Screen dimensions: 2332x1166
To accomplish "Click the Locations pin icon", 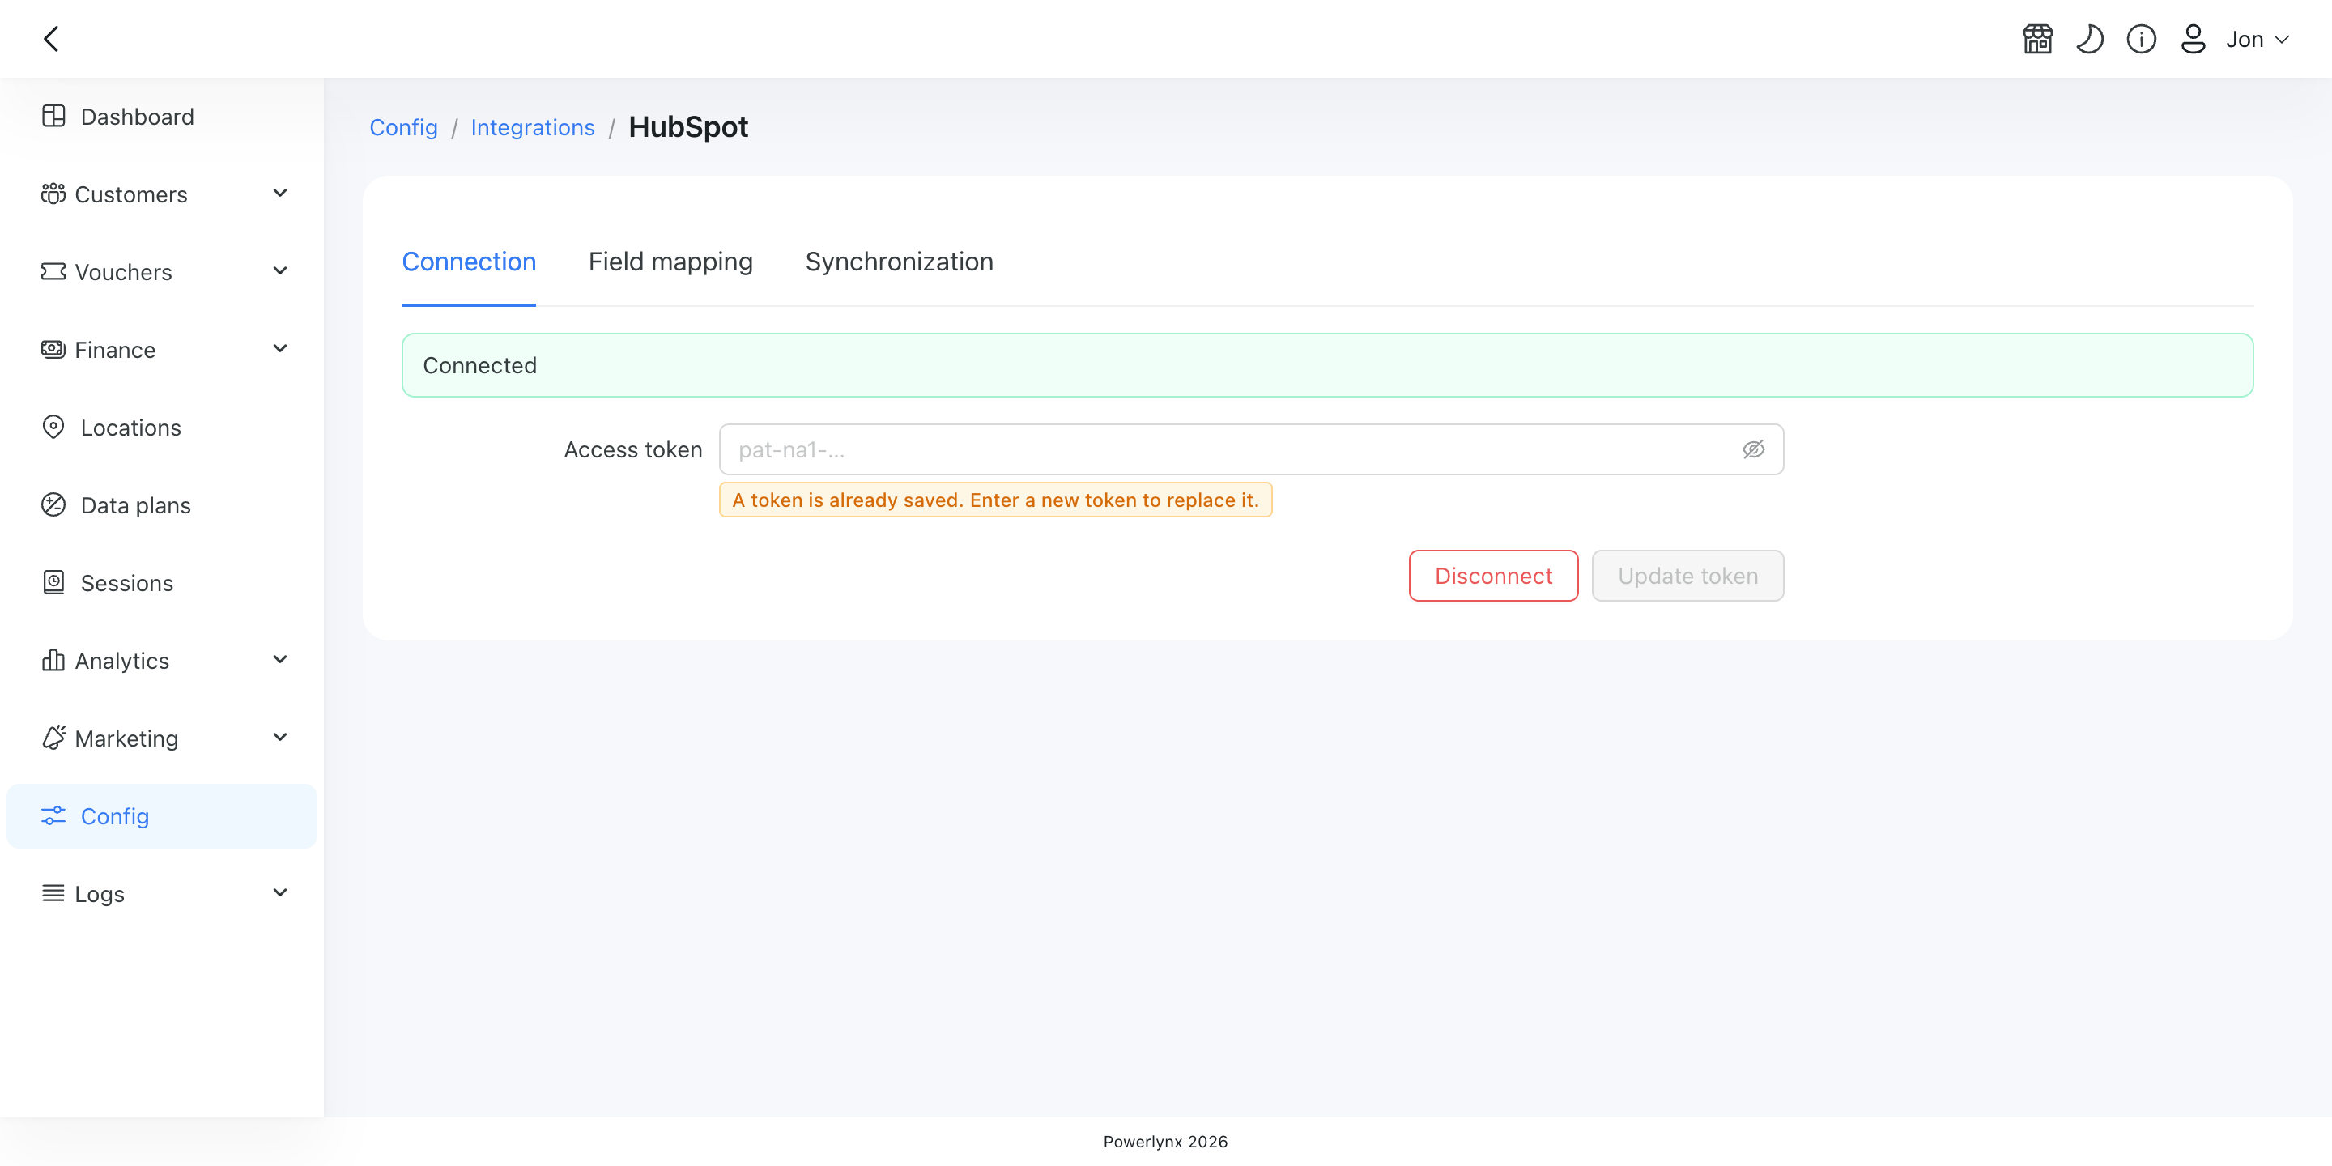I will click(x=53, y=428).
